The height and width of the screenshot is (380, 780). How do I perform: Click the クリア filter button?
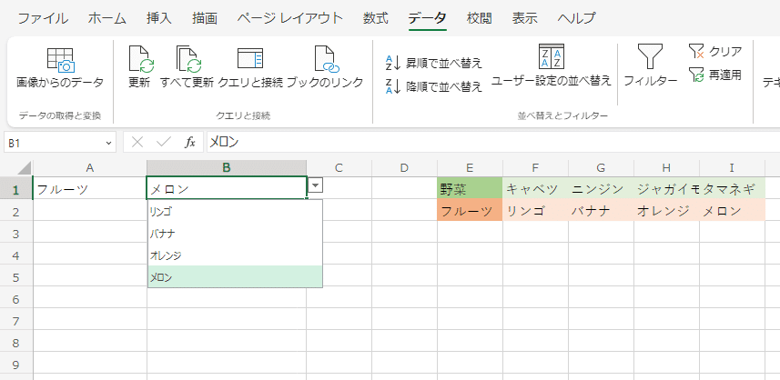click(715, 51)
